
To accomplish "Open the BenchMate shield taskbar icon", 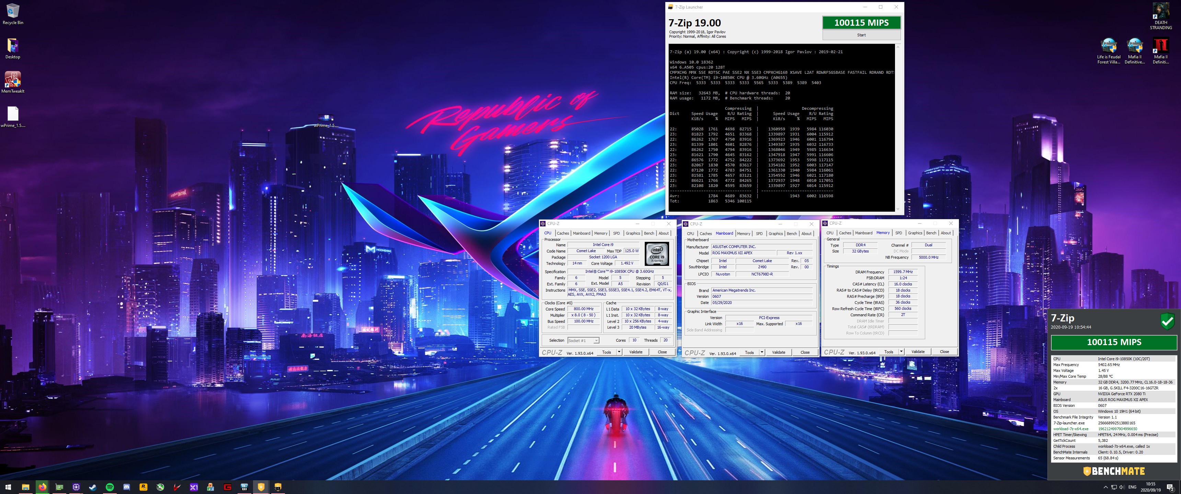I will [x=261, y=487].
